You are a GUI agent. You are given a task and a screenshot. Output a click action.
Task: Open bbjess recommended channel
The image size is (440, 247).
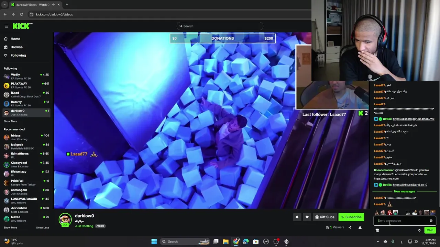[26, 137]
